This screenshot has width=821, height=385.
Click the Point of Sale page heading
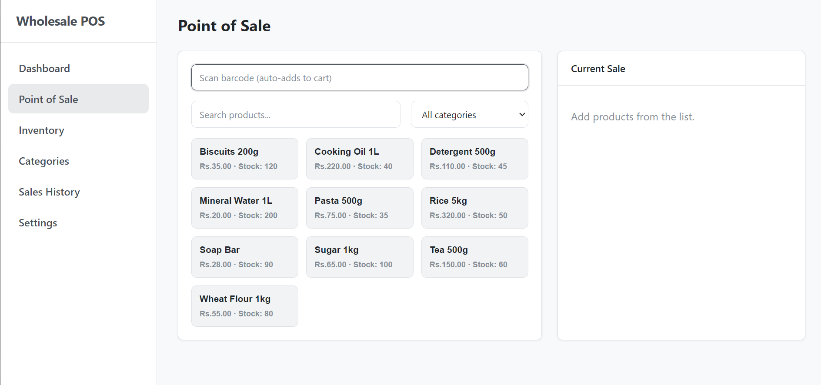pyautogui.click(x=224, y=26)
